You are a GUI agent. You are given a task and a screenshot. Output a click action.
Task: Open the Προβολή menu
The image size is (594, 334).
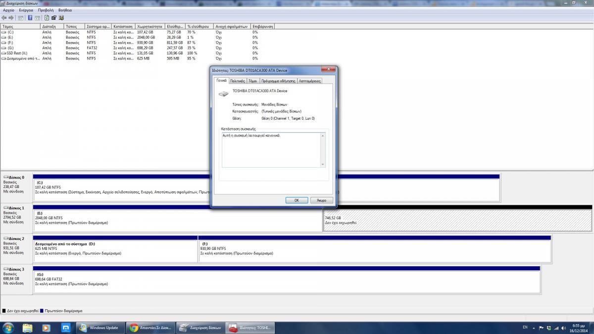tap(46, 10)
